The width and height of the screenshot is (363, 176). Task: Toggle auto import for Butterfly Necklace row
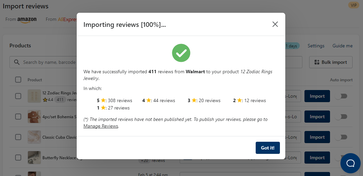click(x=341, y=158)
